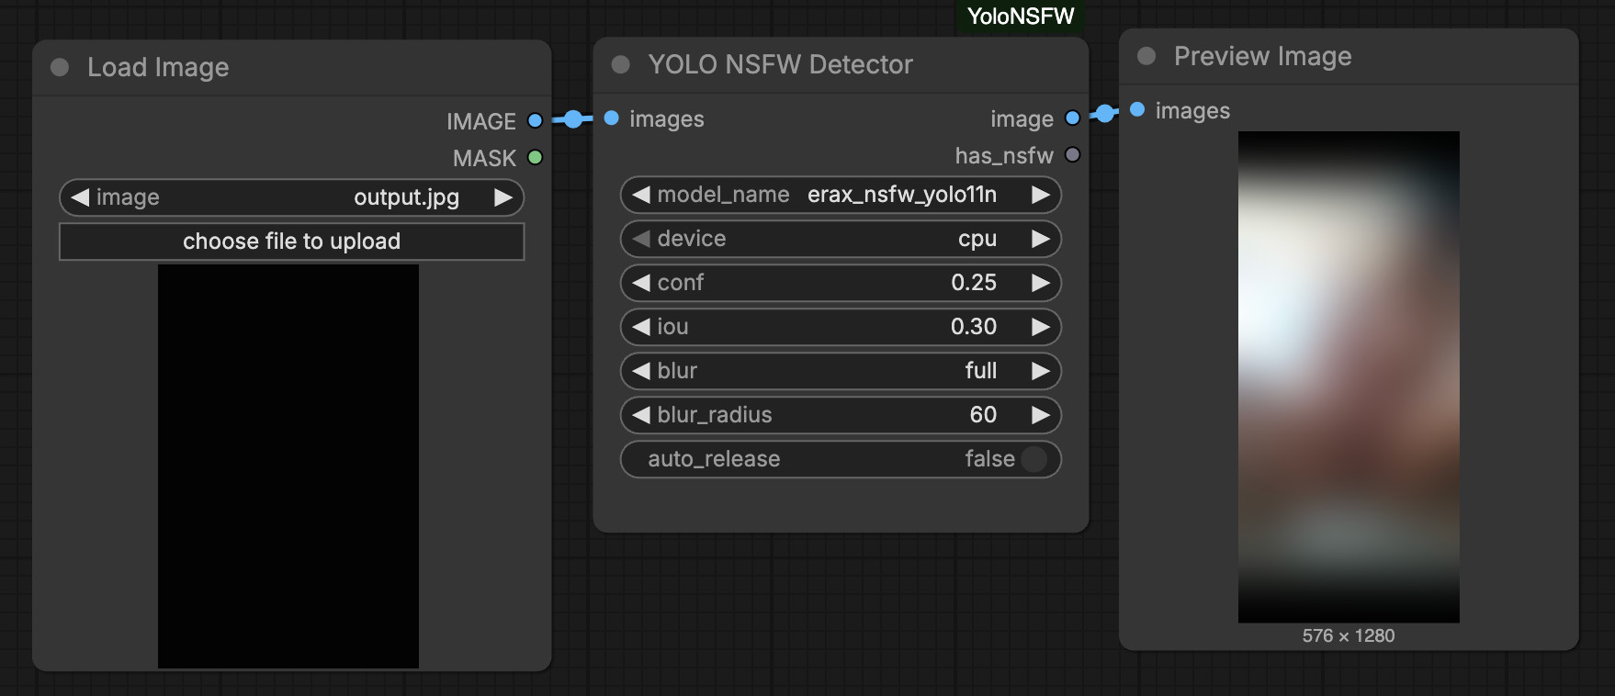Switch to next model_name option
This screenshot has height=696, width=1615.
click(x=1041, y=195)
